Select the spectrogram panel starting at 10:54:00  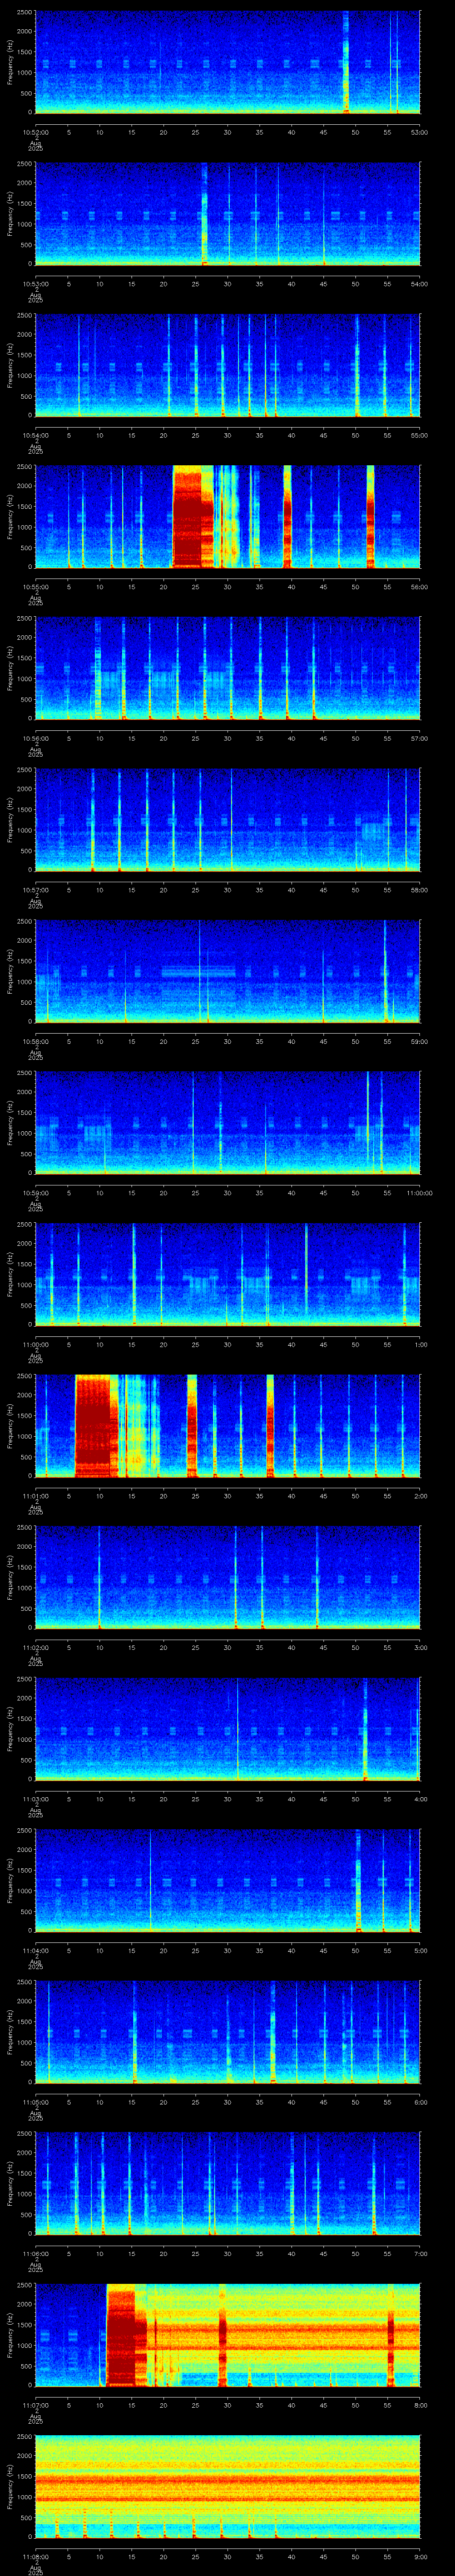click(x=227, y=365)
